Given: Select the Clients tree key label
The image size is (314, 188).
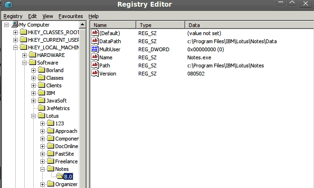Looking at the screenshot, I should tap(54, 85).
